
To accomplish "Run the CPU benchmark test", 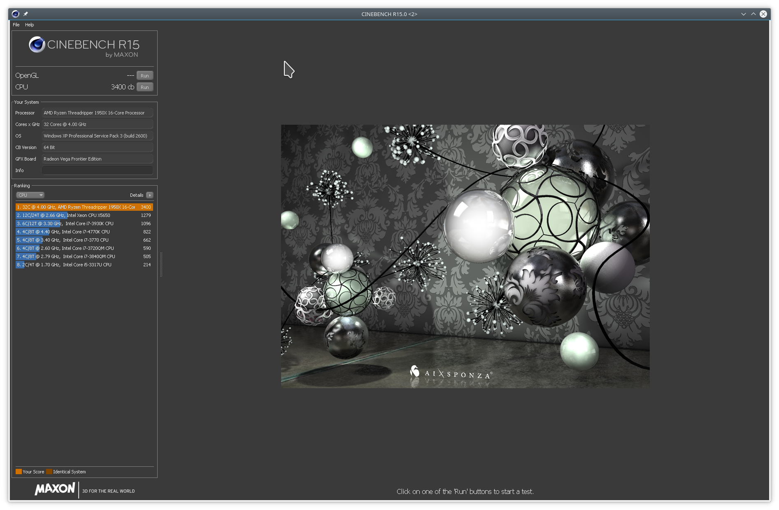I will coord(145,87).
